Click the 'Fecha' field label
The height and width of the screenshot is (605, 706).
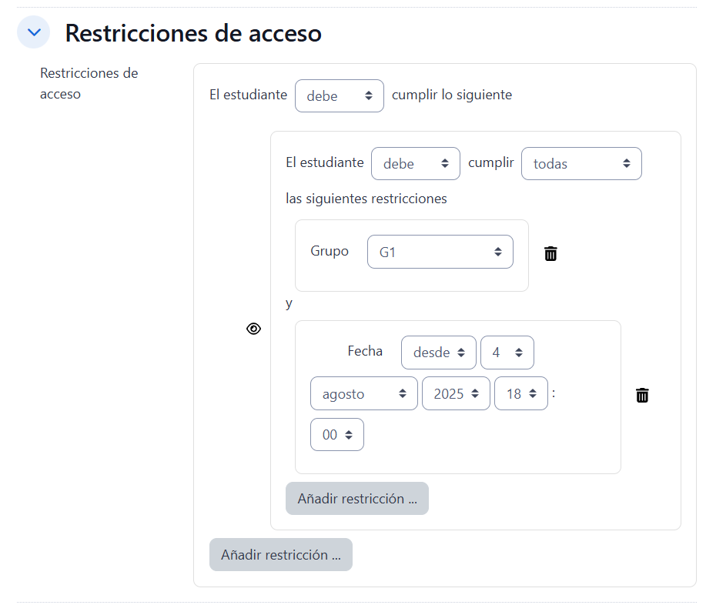(x=365, y=351)
